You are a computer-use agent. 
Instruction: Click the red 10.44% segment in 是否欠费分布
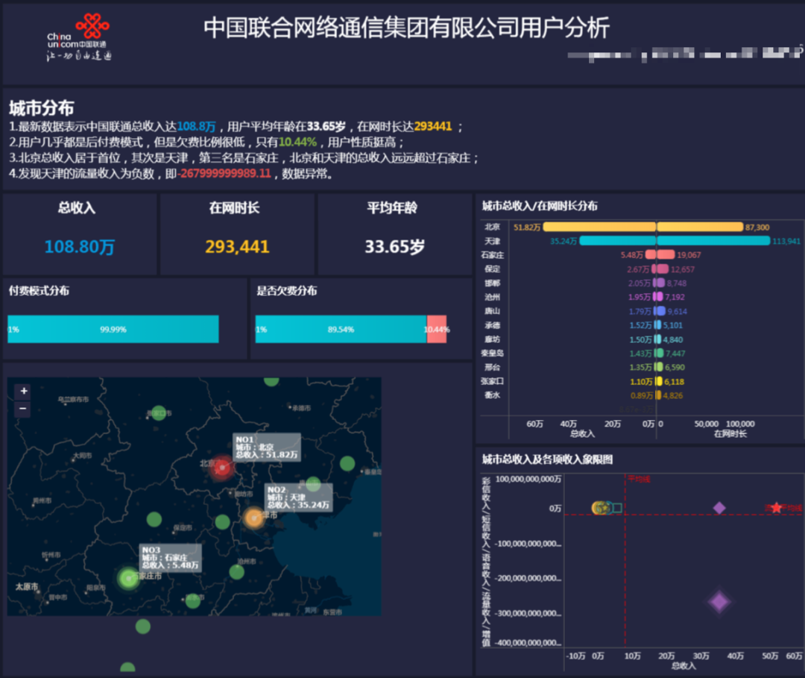(x=436, y=329)
